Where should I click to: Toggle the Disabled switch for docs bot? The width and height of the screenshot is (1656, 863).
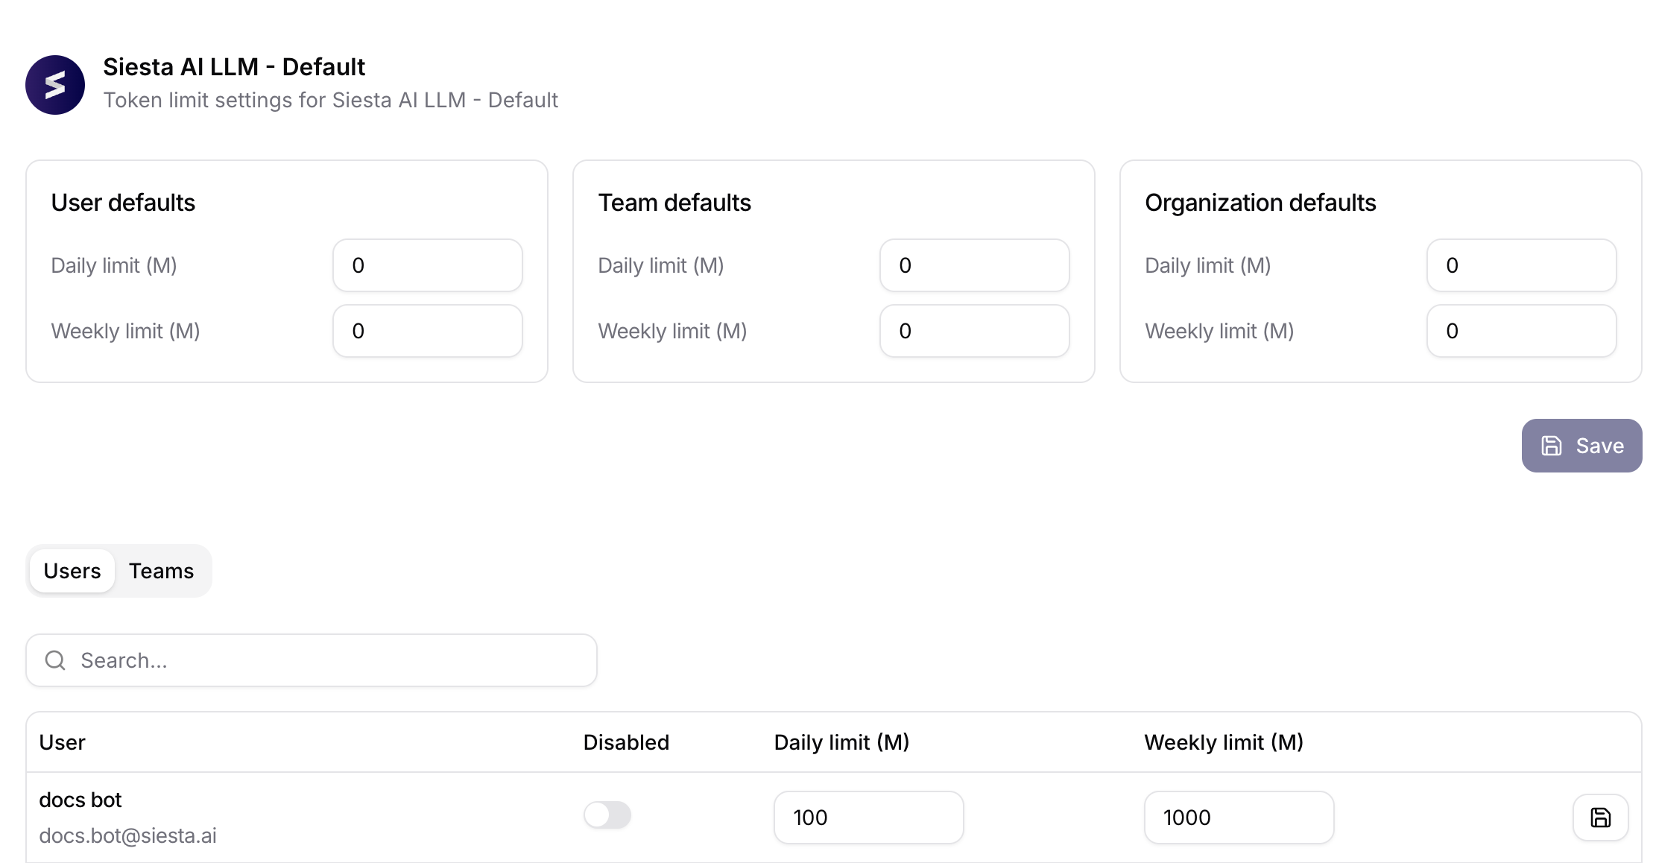coord(607,815)
